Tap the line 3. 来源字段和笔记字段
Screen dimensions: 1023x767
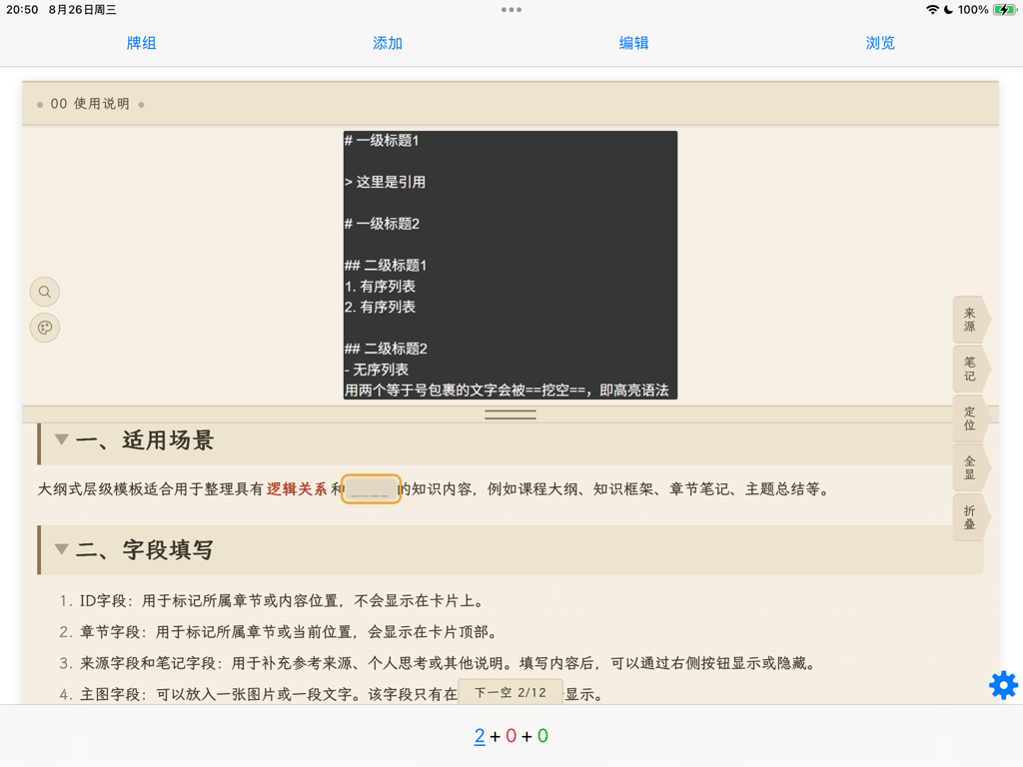tap(439, 663)
